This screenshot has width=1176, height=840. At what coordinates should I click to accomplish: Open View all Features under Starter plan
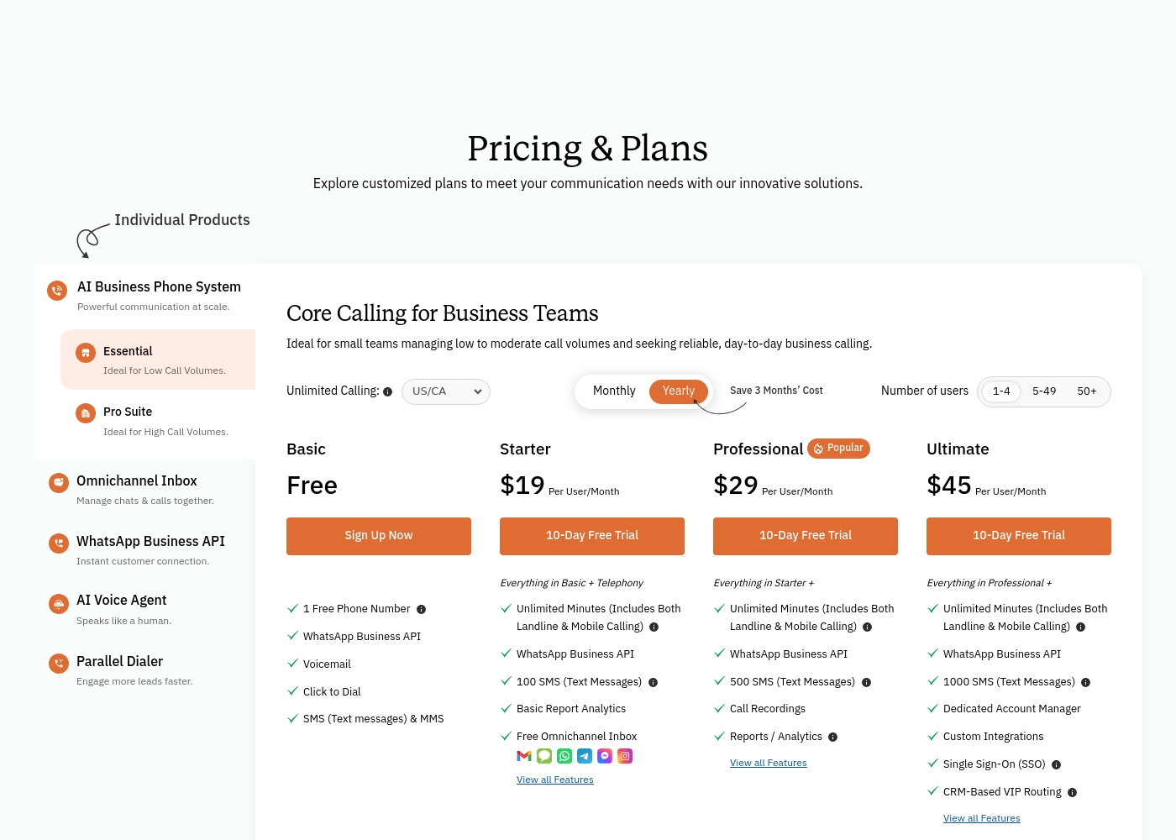coord(555,780)
